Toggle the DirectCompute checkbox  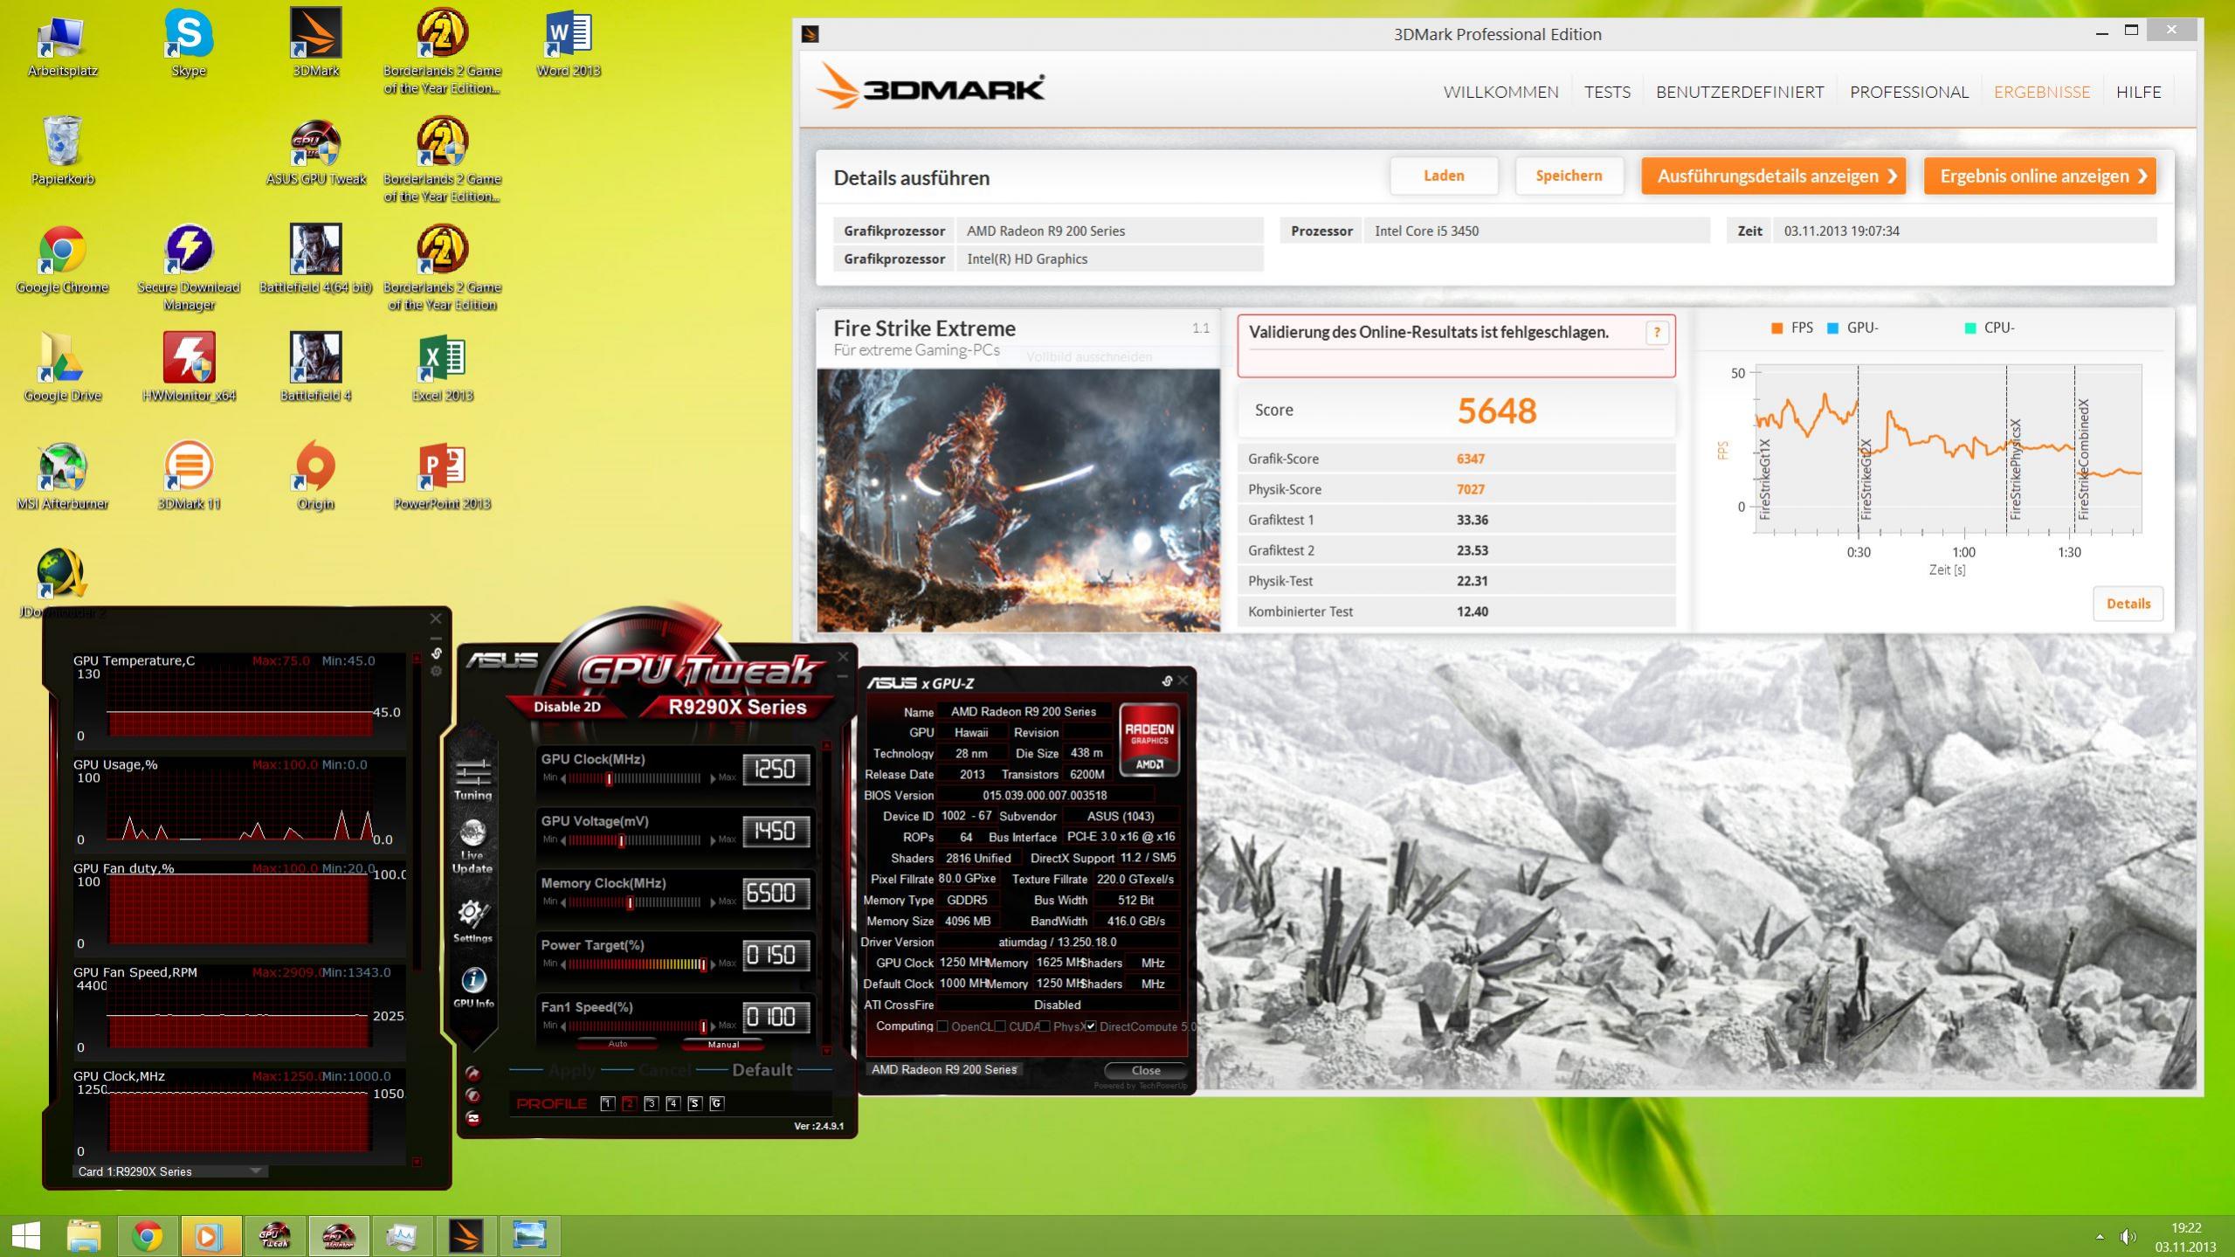pos(1091,1026)
